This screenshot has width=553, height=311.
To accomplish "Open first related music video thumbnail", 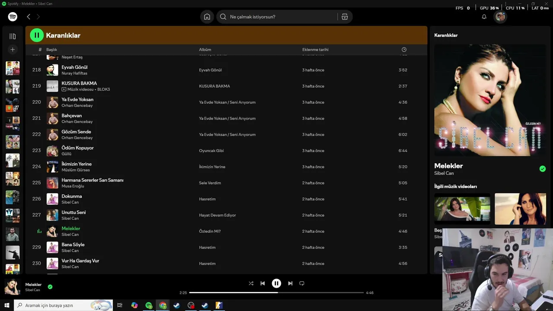I will pyautogui.click(x=462, y=209).
